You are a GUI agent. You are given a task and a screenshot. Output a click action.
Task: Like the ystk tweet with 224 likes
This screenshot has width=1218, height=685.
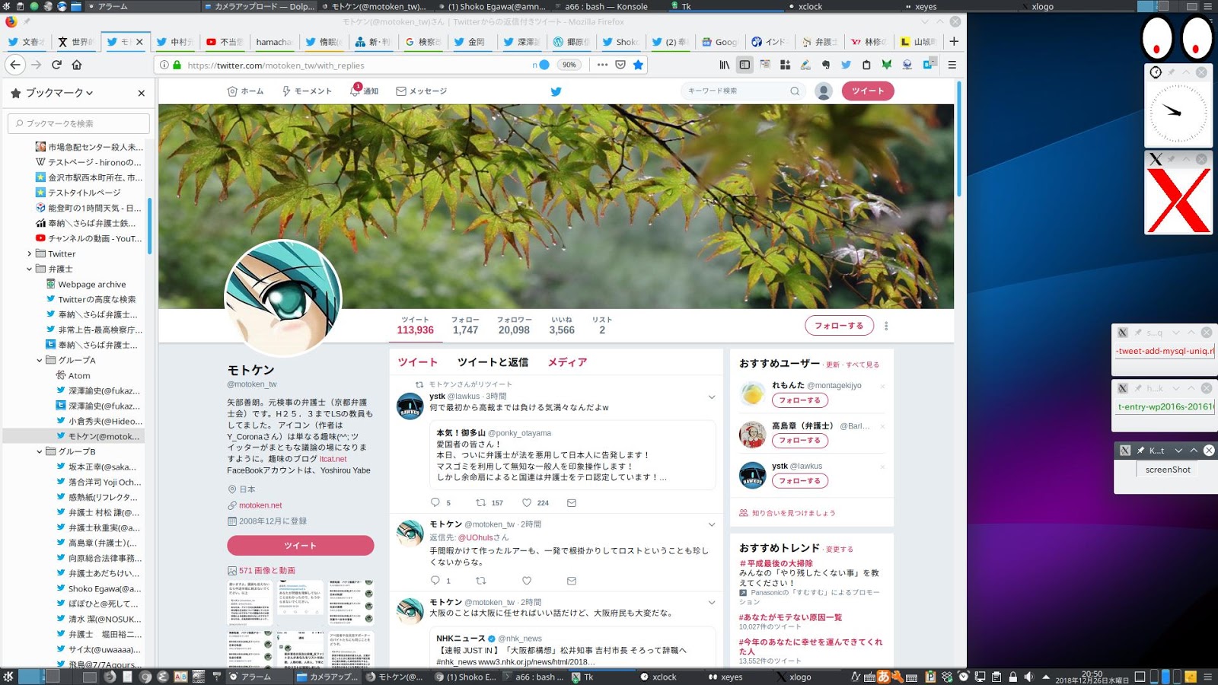(527, 502)
